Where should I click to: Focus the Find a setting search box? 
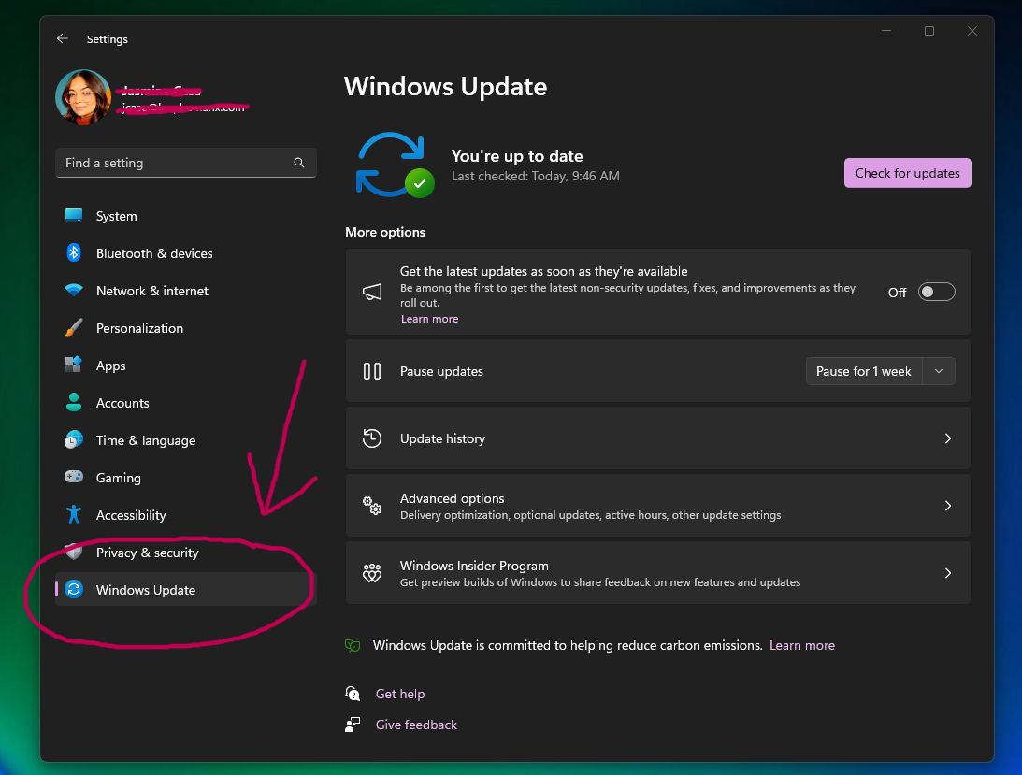[x=186, y=163]
